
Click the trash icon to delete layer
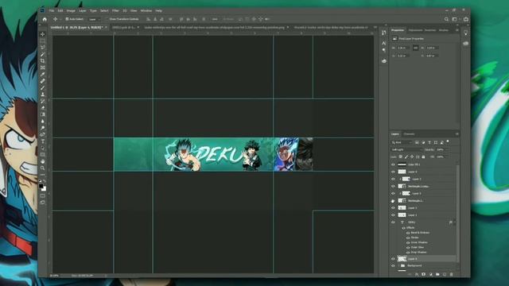[451, 274]
